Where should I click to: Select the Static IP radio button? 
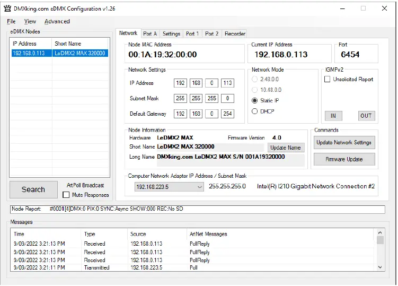click(x=254, y=100)
